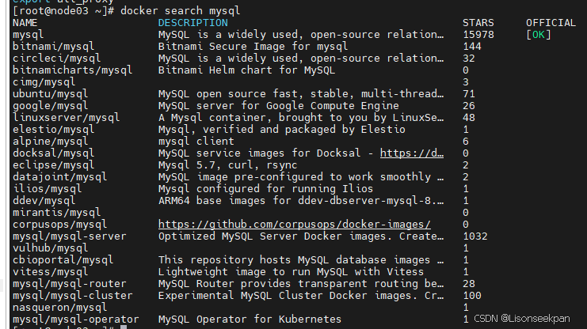The width and height of the screenshot is (587, 329).
Task: Select the cbioportal/mysql image name
Action: (63, 260)
